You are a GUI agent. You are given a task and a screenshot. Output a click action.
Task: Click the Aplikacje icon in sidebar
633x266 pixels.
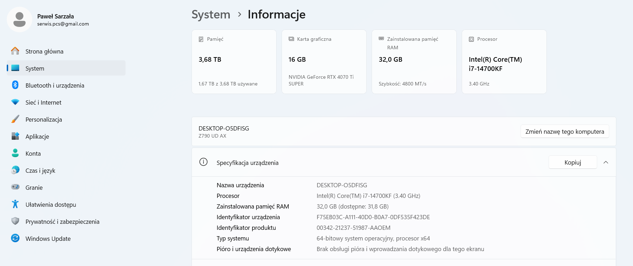tap(15, 136)
